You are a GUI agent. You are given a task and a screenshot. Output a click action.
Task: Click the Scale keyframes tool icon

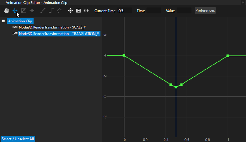tap(23, 11)
